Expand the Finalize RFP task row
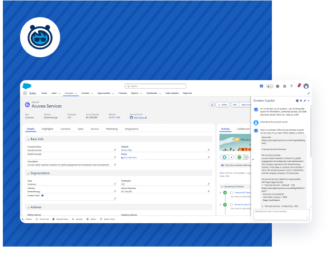Image resolution: width=332 pixels, height=269 pixels. pyautogui.click(x=220, y=193)
